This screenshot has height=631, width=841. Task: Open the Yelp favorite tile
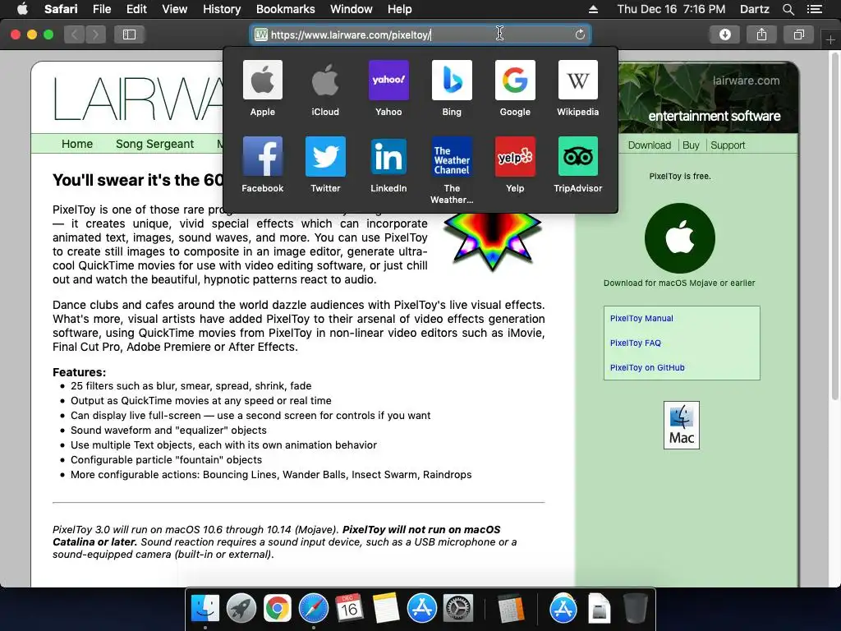(x=515, y=157)
